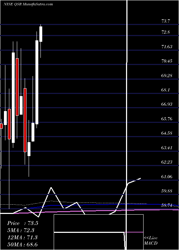This screenshot has width=179, height=250.
Task: Click the 61.06 price axis label
Action: [167, 176]
